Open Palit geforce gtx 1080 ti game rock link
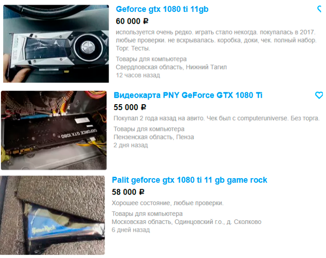 189,180
